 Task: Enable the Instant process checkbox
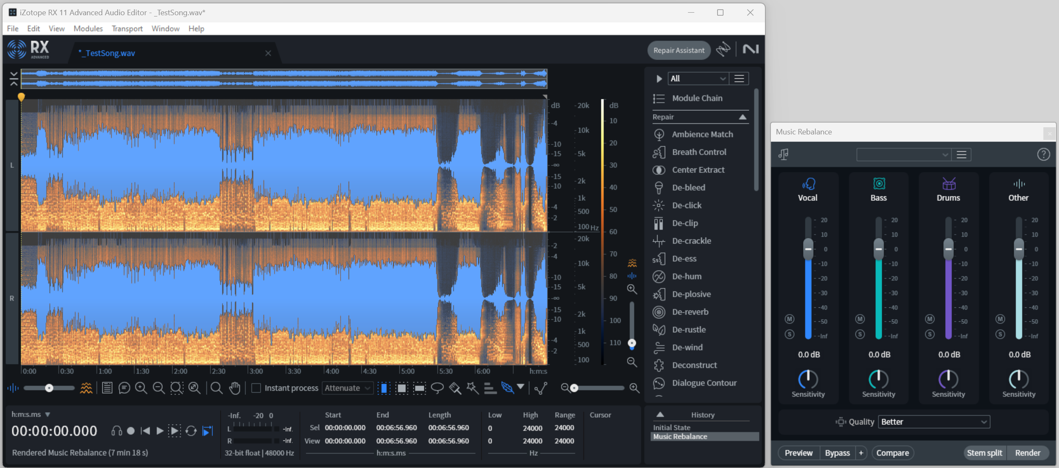tap(256, 388)
